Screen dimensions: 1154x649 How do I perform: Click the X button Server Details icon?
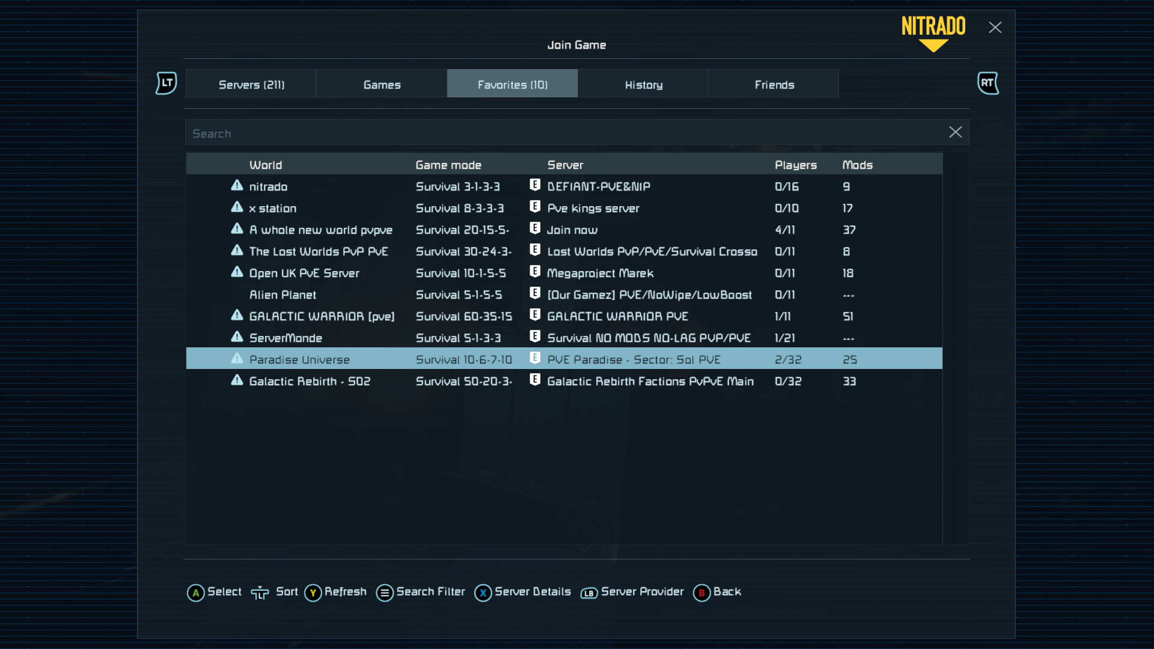pyautogui.click(x=483, y=593)
